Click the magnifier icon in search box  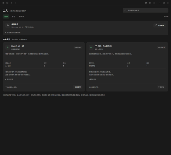point(126,11)
